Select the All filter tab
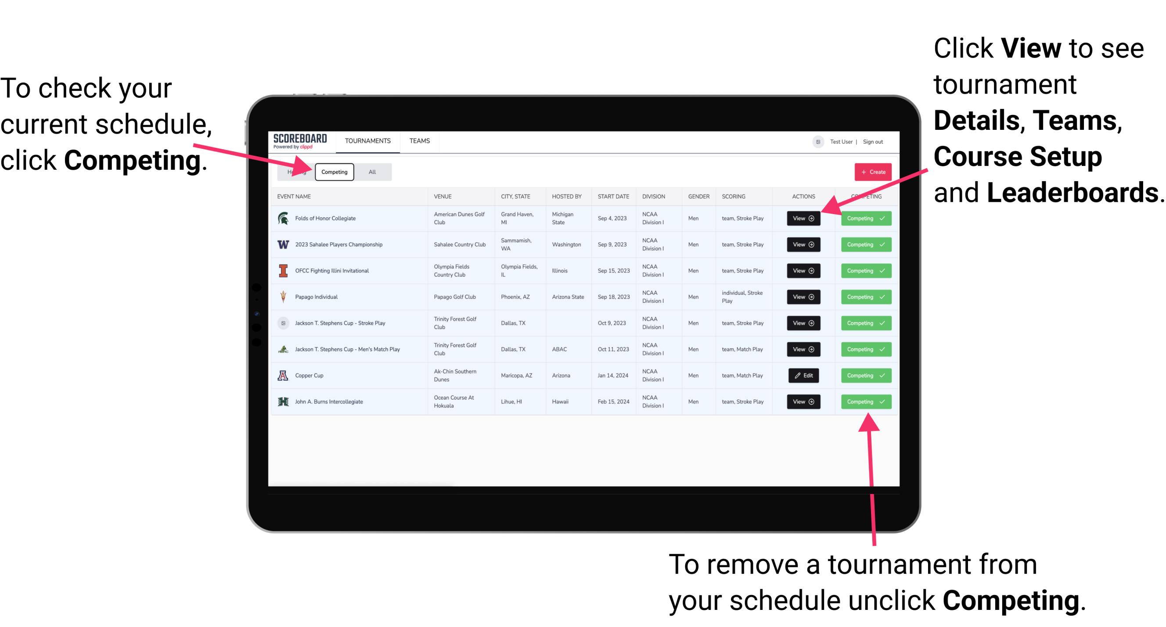1166x627 pixels. [x=371, y=172]
